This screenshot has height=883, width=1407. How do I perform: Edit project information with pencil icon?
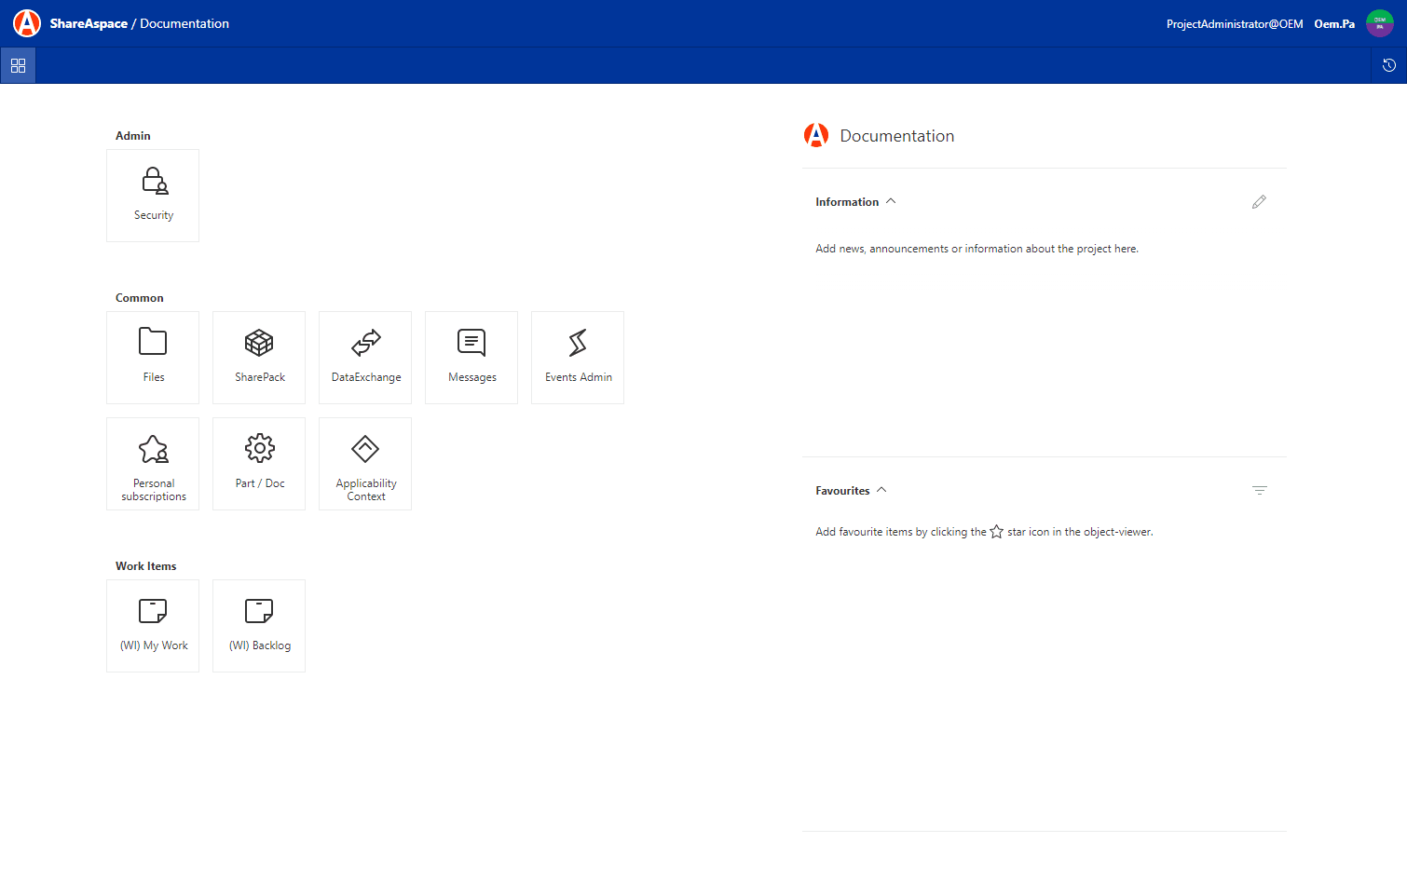(x=1259, y=202)
